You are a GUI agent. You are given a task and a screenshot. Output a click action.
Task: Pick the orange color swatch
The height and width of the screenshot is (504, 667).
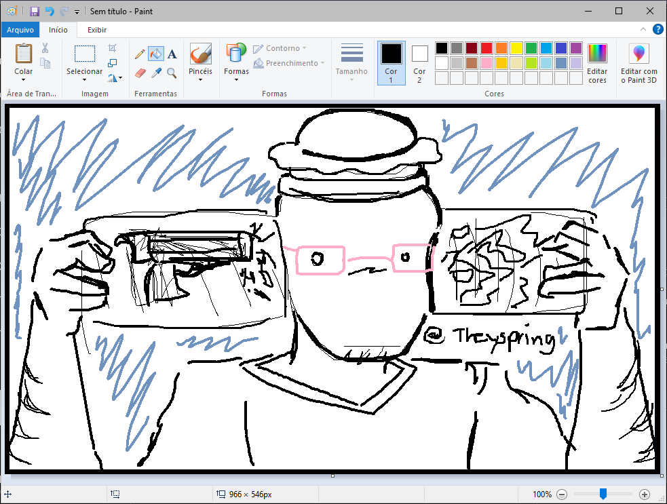tap(501, 48)
